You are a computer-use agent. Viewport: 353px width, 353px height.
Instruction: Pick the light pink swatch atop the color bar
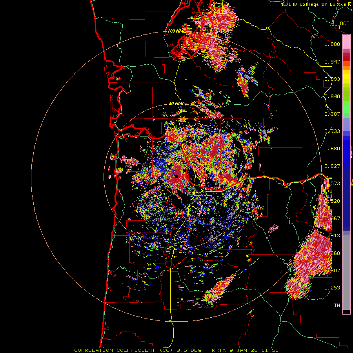346,42
